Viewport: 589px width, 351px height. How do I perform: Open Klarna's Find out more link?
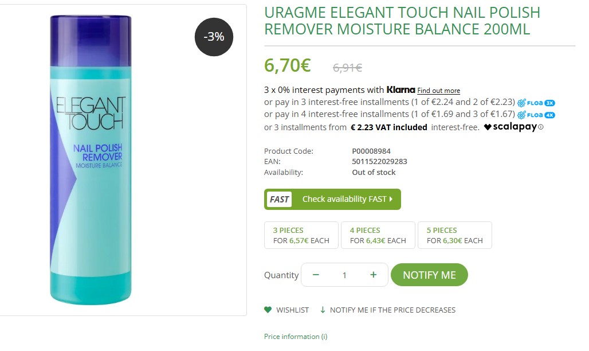[439, 91]
